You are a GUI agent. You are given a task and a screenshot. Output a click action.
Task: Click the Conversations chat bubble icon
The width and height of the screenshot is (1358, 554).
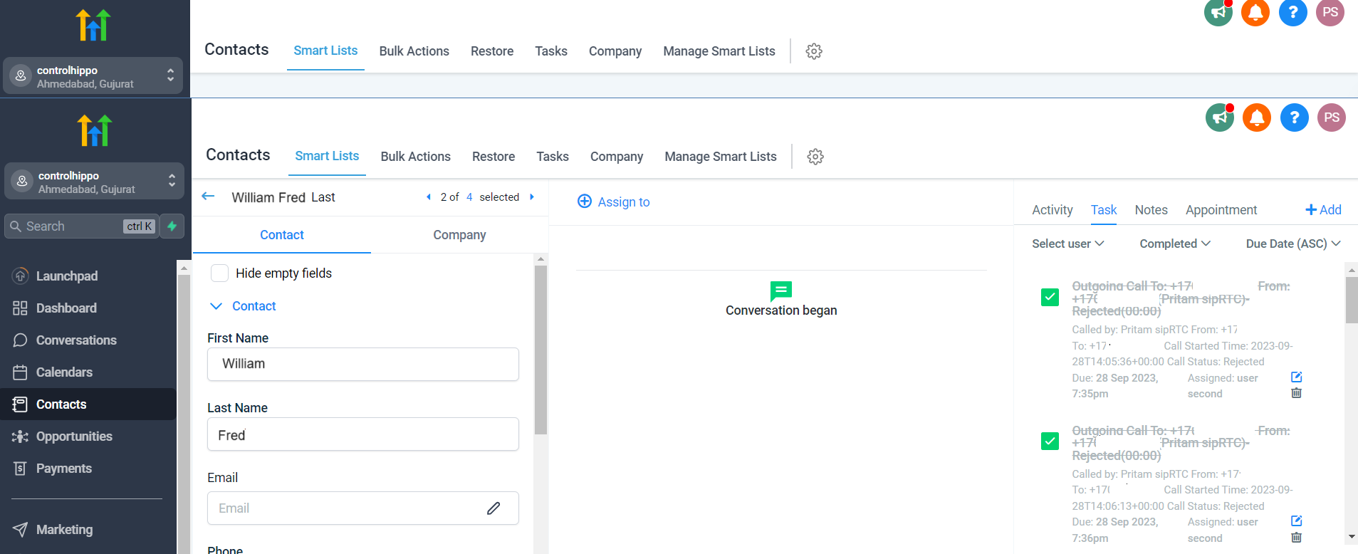[x=20, y=340]
